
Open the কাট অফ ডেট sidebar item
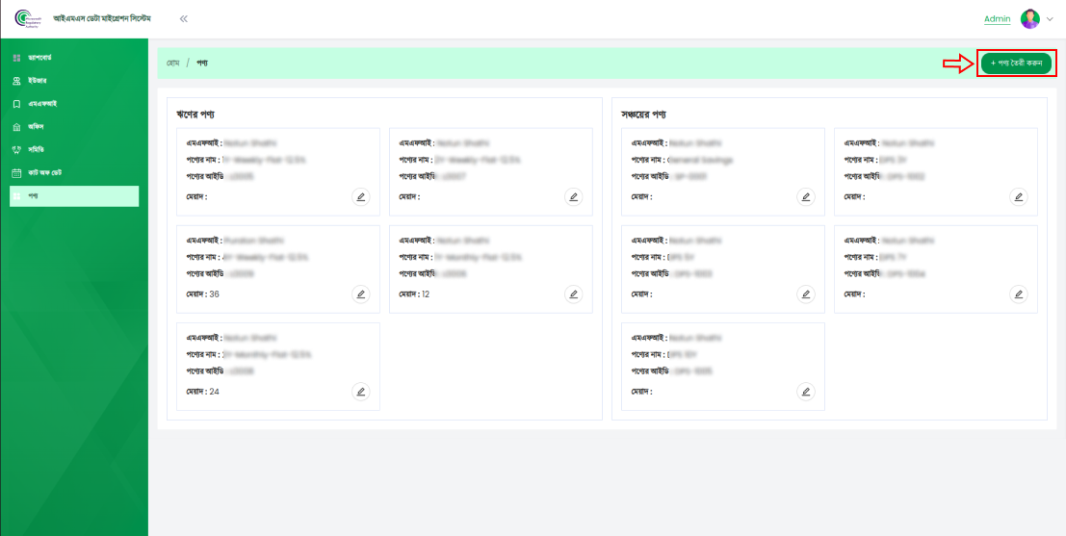coord(44,173)
